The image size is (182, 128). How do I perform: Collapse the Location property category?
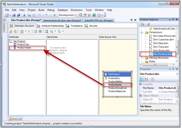point(141,84)
